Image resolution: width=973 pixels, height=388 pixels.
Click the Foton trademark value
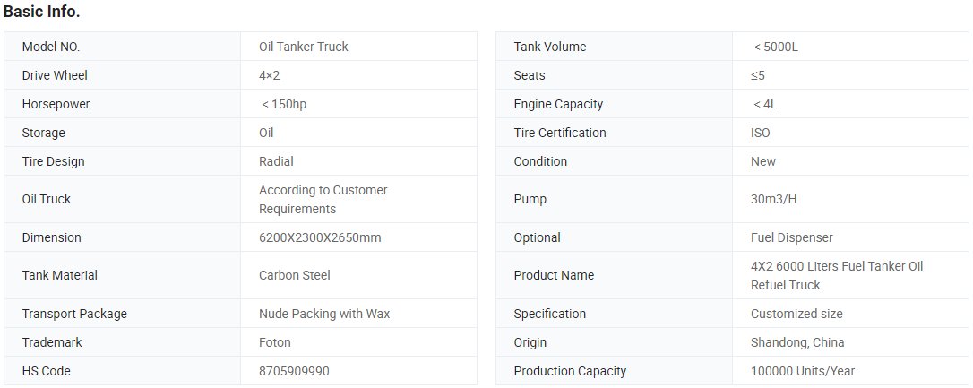[x=274, y=342]
